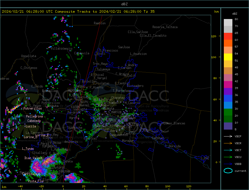Pick the light blue 30-35 dBZ band
249x190 pixels.
pos(228,105)
